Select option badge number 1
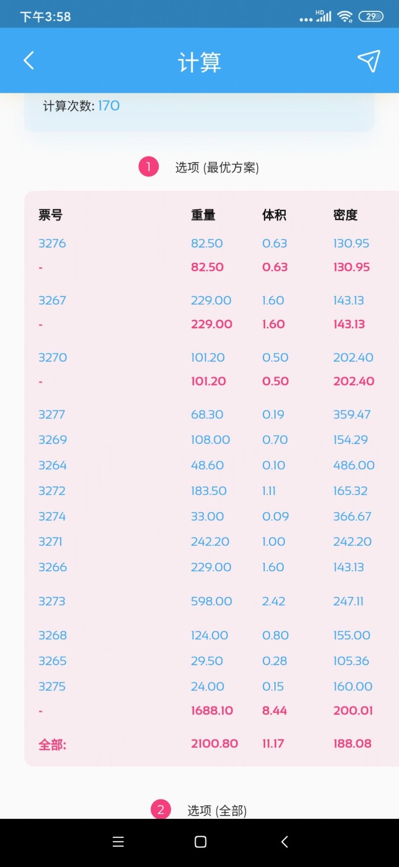Image resolution: width=399 pixels, height=867 pixels. (x=148, y=166)
